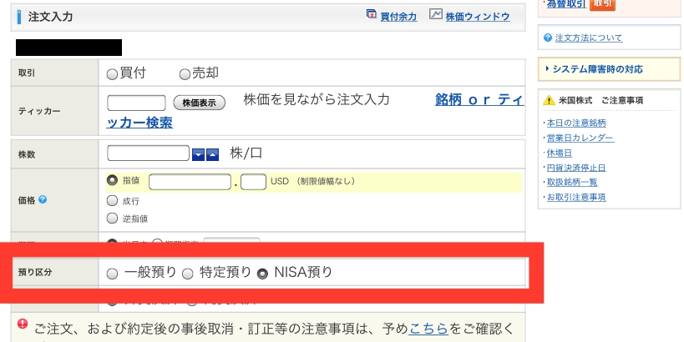Select the 成行 price option
This screenshot has height=342, width=684.
[x=112, y=201]
